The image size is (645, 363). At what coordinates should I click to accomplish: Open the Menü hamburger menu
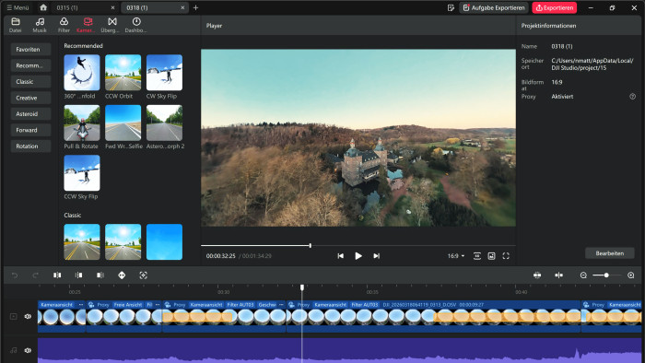click(x=18, y=7)
